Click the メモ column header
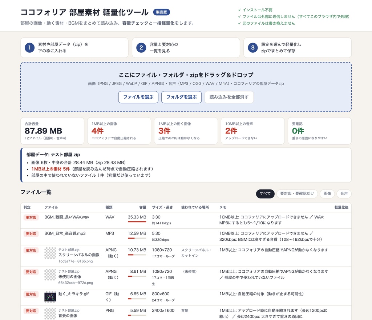 tap(223, 207)
